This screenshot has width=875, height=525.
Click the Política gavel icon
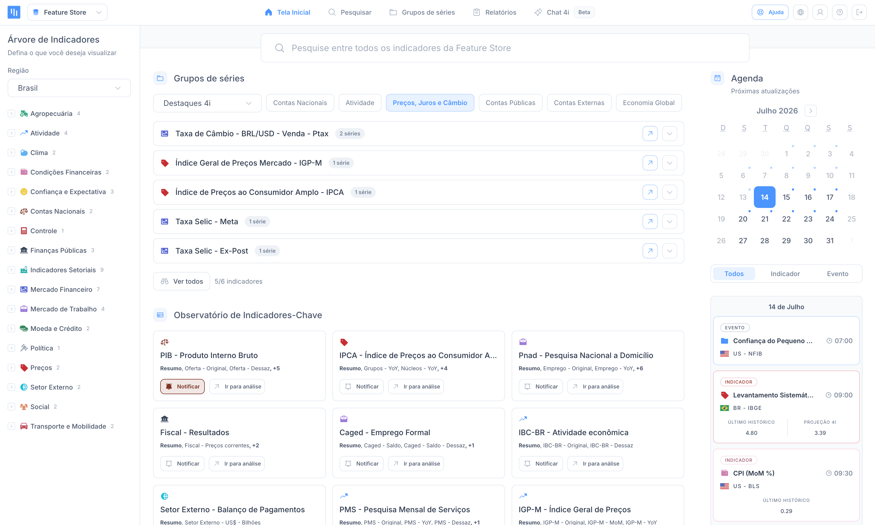pos(24,348)
